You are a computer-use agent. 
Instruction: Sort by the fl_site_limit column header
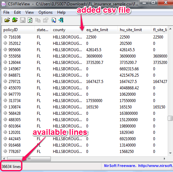coord(159,30)
